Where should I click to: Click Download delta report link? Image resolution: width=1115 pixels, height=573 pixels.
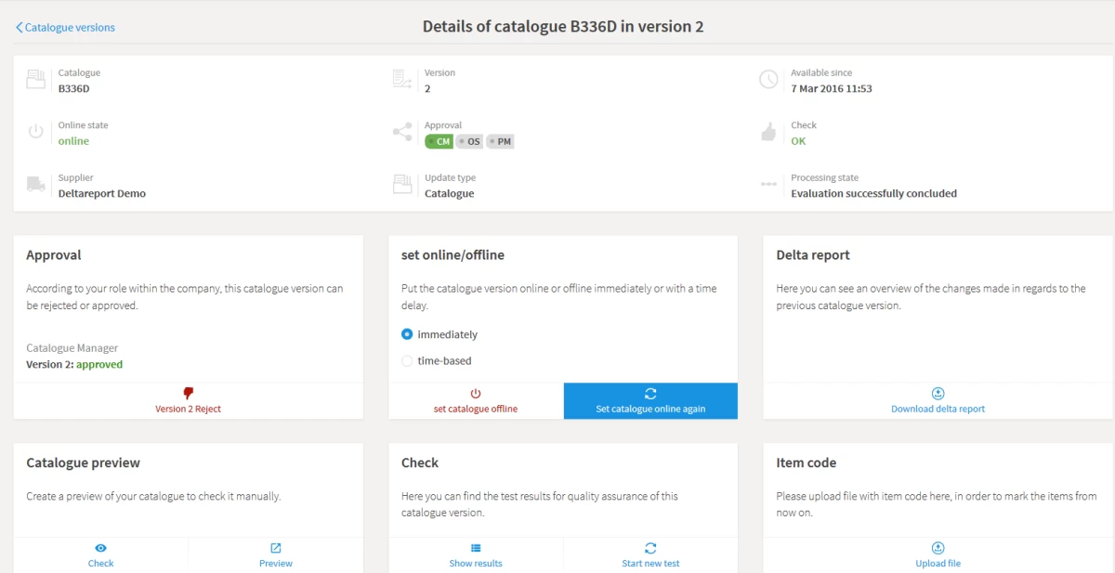938,409
